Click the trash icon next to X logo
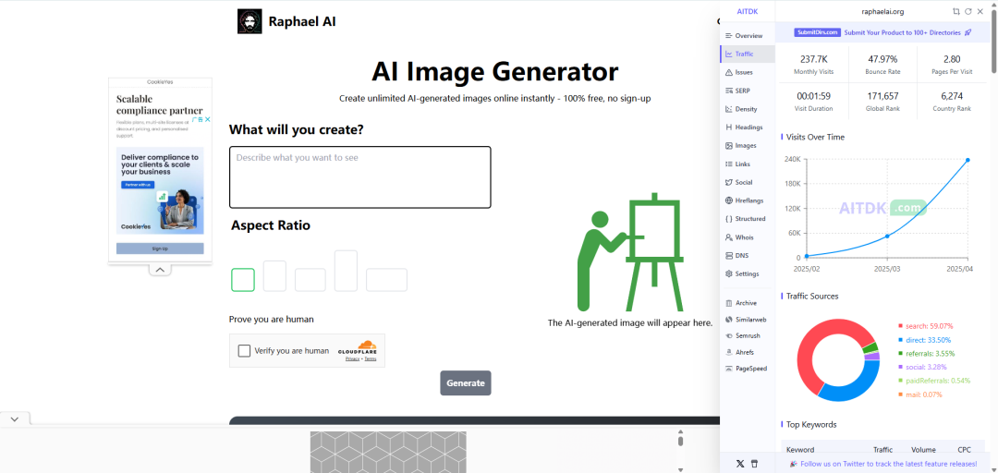The width and height of the screenshot is (998, 473). [755, 464]
